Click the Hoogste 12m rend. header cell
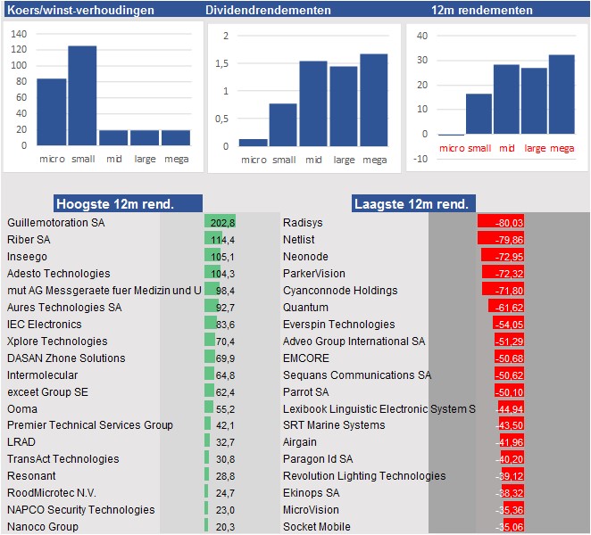The width and height of the screenshot is (591, 535). pyautogui.click(x=128, y=203)
